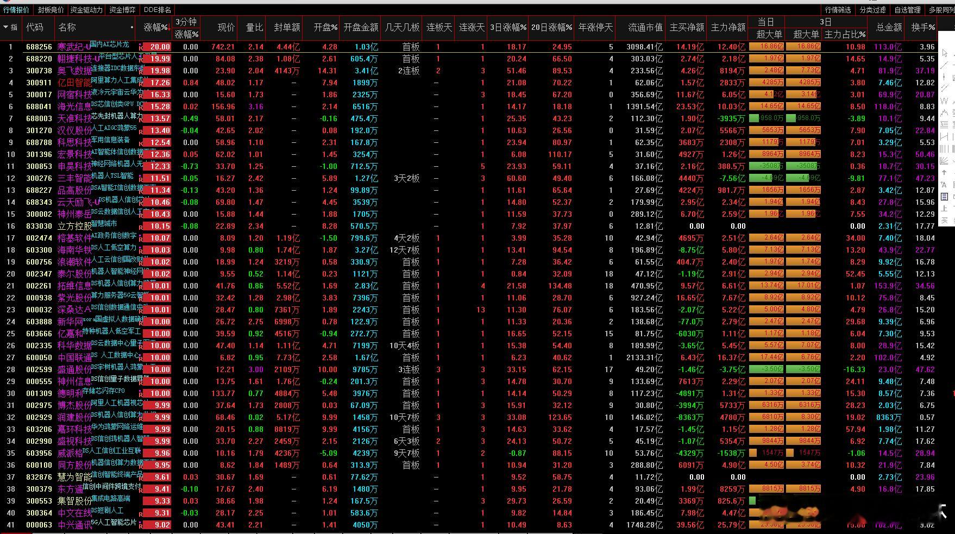The height and width of the screenshot is (534, 955).
Task: Select the 立方控股 stock name
Action: 74,226
